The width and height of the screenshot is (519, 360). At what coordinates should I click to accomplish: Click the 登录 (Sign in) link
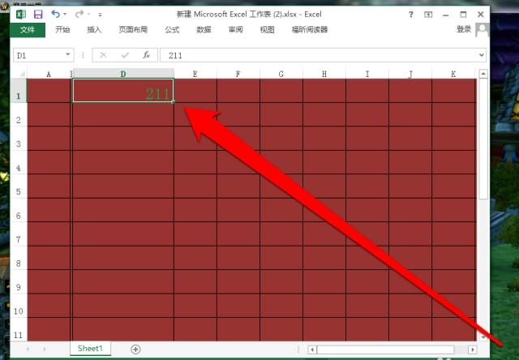click(464, 29)
